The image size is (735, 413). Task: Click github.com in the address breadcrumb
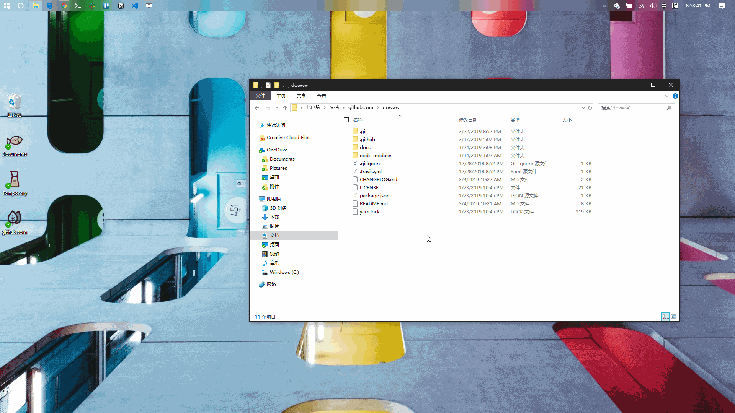click(361, 107)
